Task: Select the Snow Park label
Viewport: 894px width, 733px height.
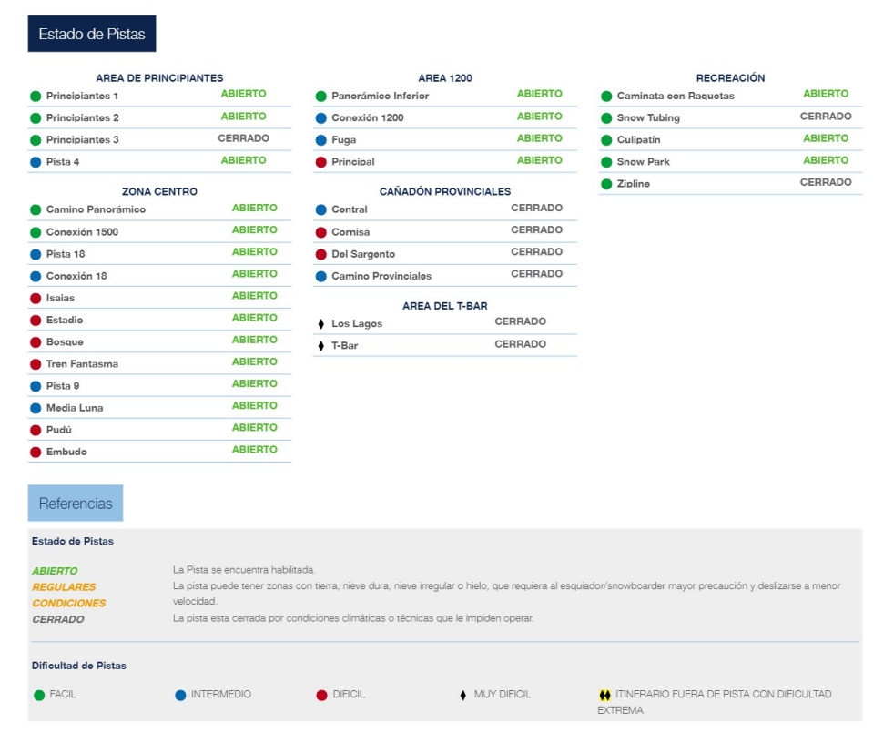Action: point(644,162)
